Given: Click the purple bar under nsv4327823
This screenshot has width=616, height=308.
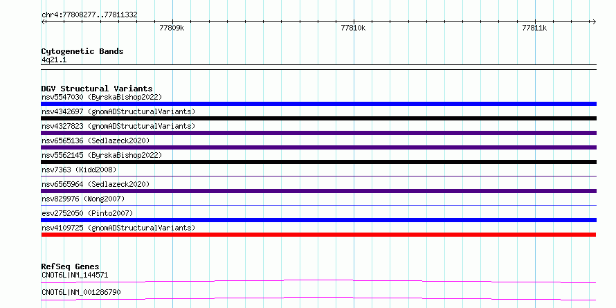Looking at the screenshot, I should click(x=318, y=133).
